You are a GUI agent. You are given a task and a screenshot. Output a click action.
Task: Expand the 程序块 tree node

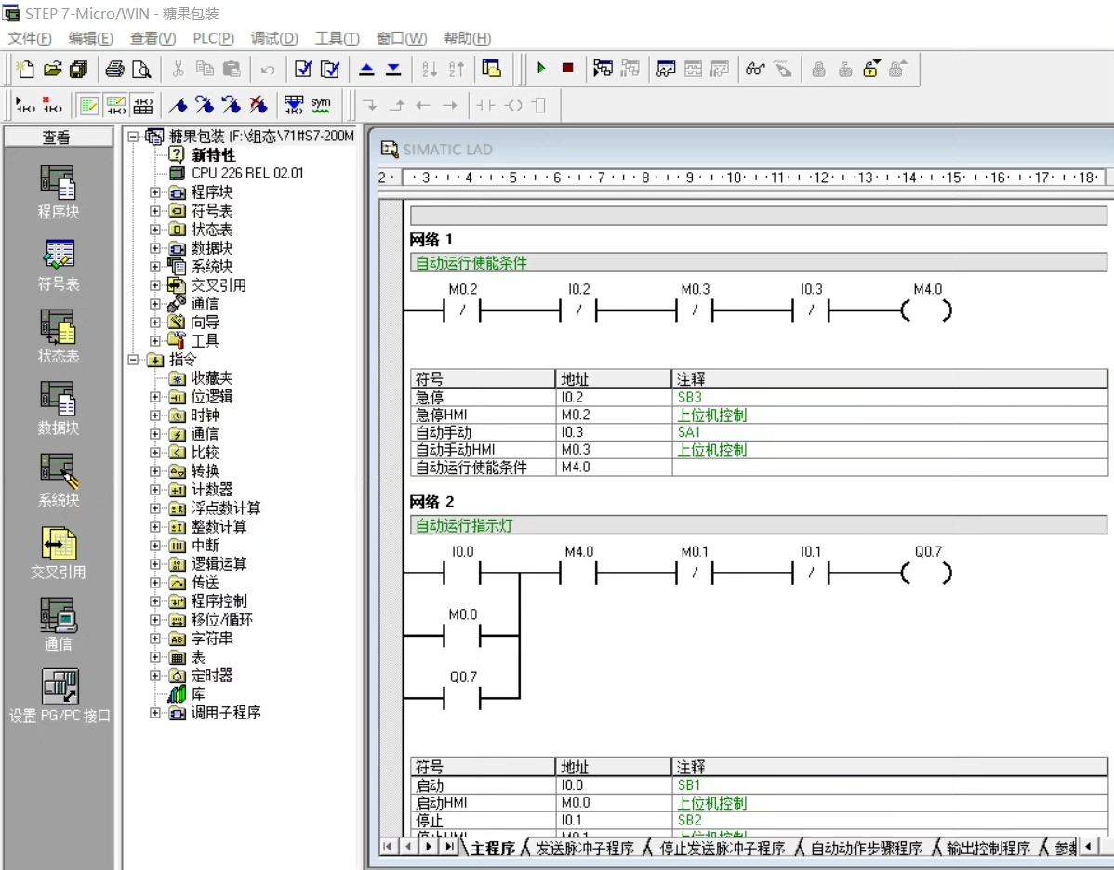click(x=155, y=191)
